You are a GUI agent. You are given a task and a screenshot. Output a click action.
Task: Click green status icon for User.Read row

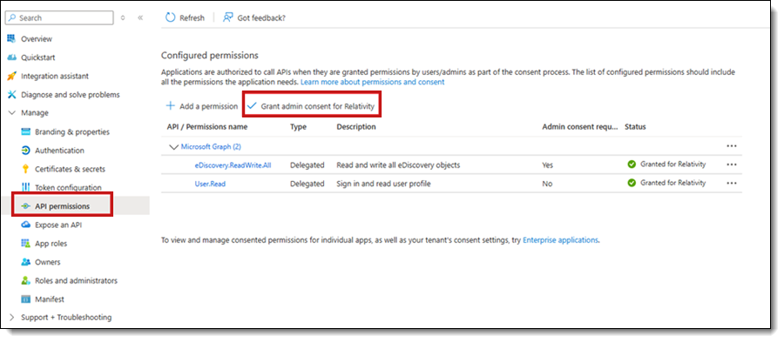632,183
